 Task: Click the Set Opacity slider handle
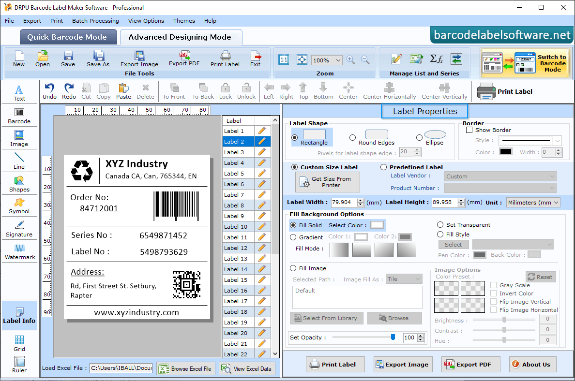coord(393,337)
